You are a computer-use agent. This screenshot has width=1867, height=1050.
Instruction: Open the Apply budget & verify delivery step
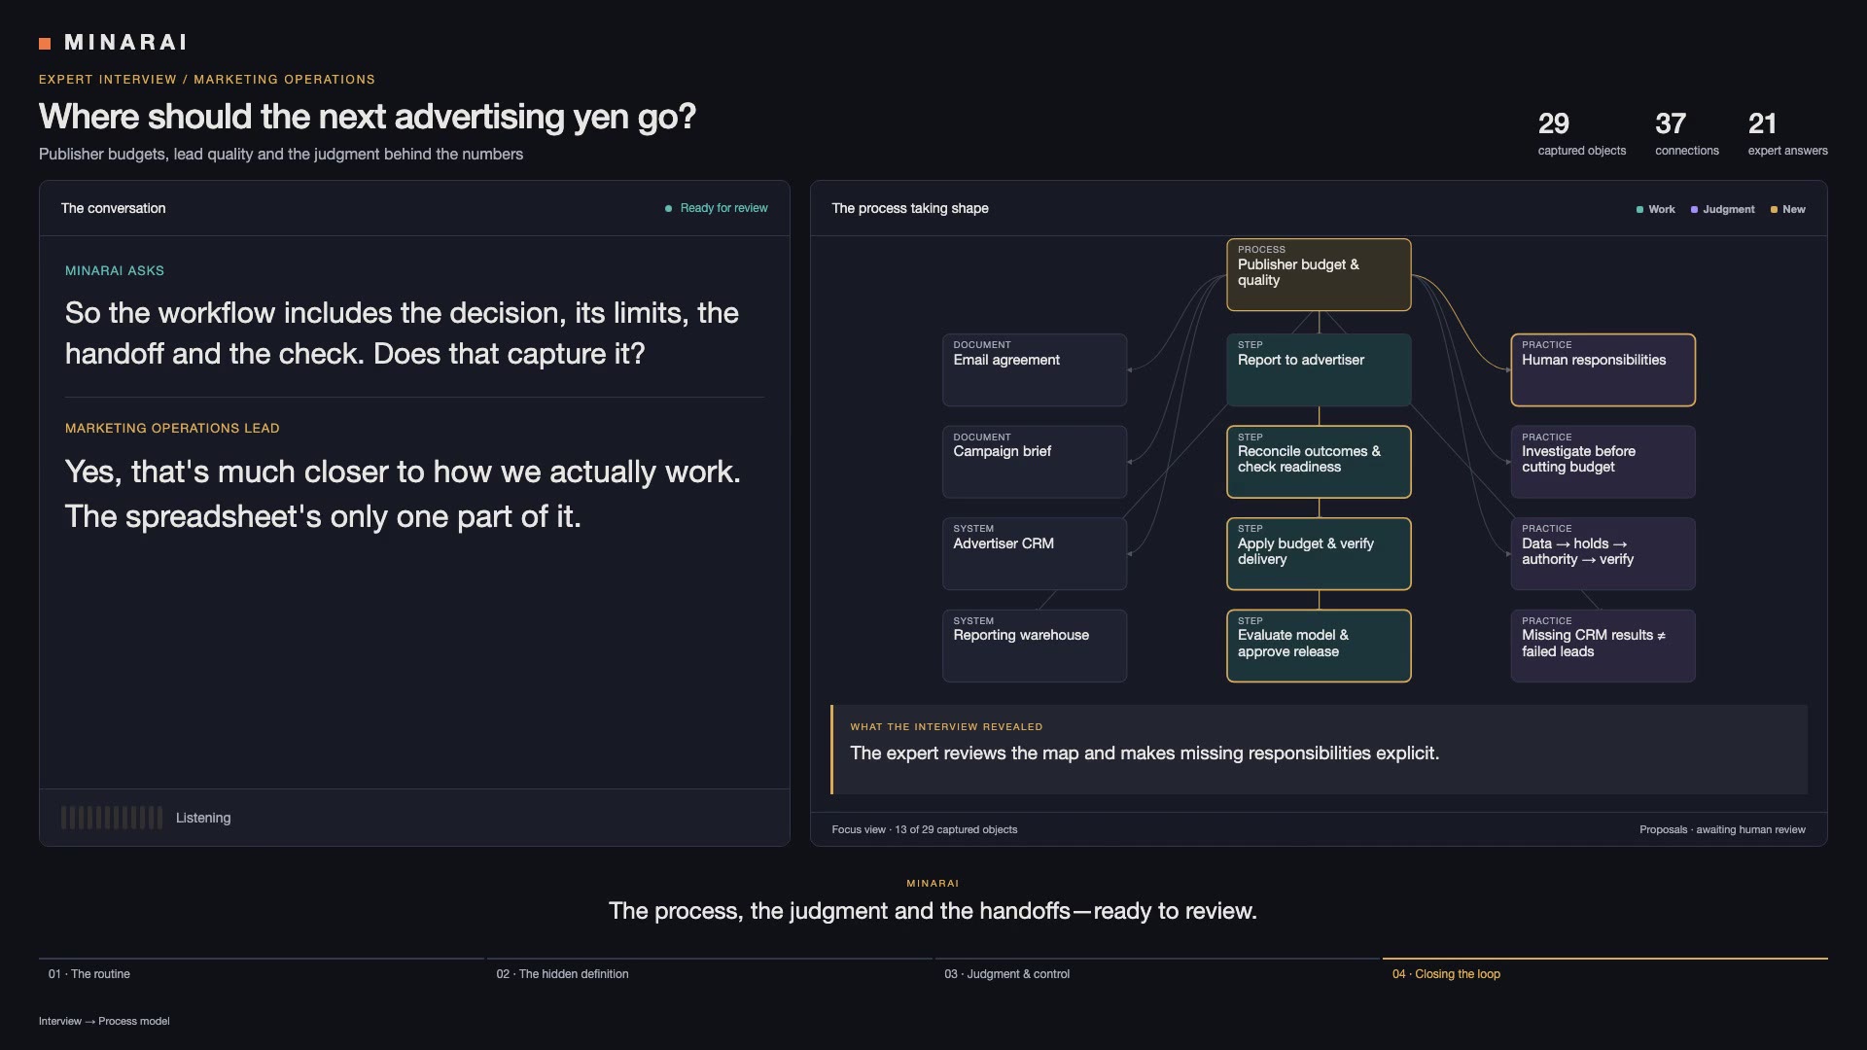pos(1319,554)
